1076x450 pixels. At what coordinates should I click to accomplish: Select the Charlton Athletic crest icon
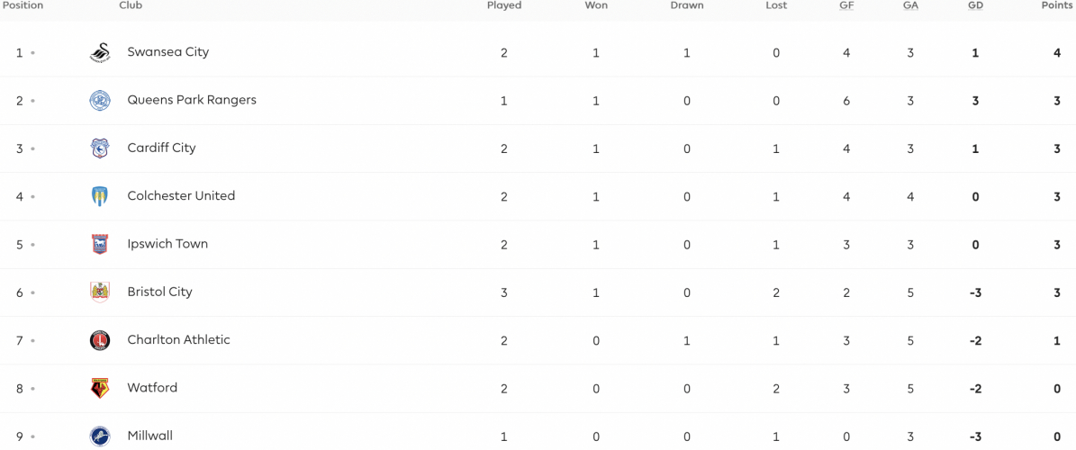100,340
